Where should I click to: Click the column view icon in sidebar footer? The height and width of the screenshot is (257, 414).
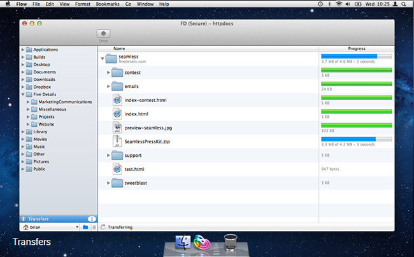[94, 227]
